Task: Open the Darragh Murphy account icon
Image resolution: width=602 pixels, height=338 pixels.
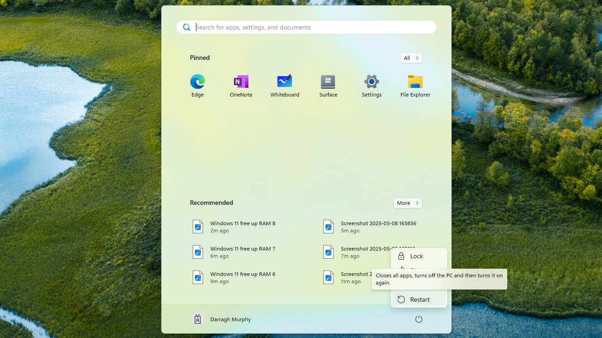Action: click(197, 319)
